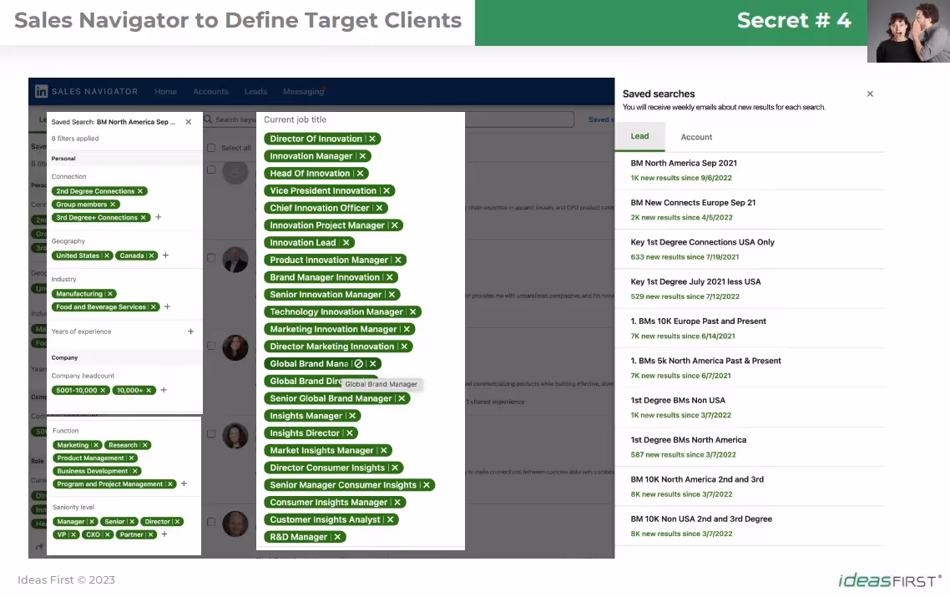The height and width of the screenshot is (597, 950).
Task: Open Key 1st Degree Connections USA Only search
Action: pos(702,242)
